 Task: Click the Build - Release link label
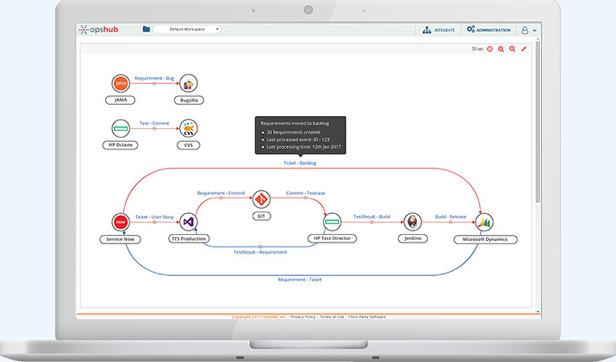(x=450, y=217)
